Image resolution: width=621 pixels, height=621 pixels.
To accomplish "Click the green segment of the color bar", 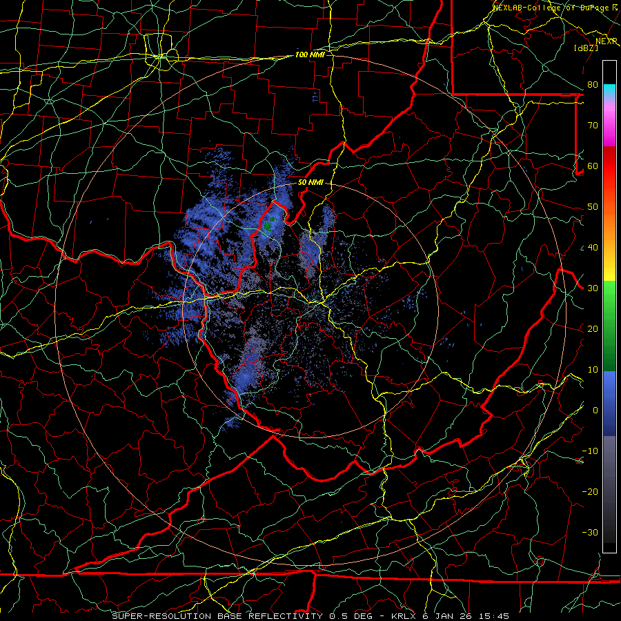I will pyautogui.click(x=609, y=326).
